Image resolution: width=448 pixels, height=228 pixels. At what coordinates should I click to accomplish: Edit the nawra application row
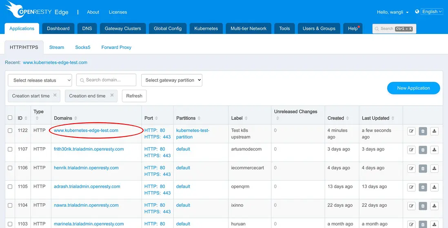(411, 206)
